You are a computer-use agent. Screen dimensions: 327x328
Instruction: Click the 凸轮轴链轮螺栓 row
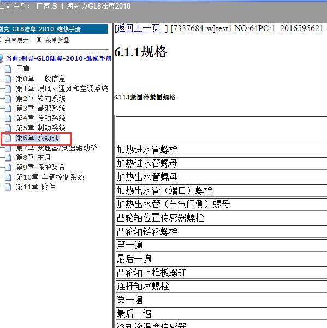221,231
